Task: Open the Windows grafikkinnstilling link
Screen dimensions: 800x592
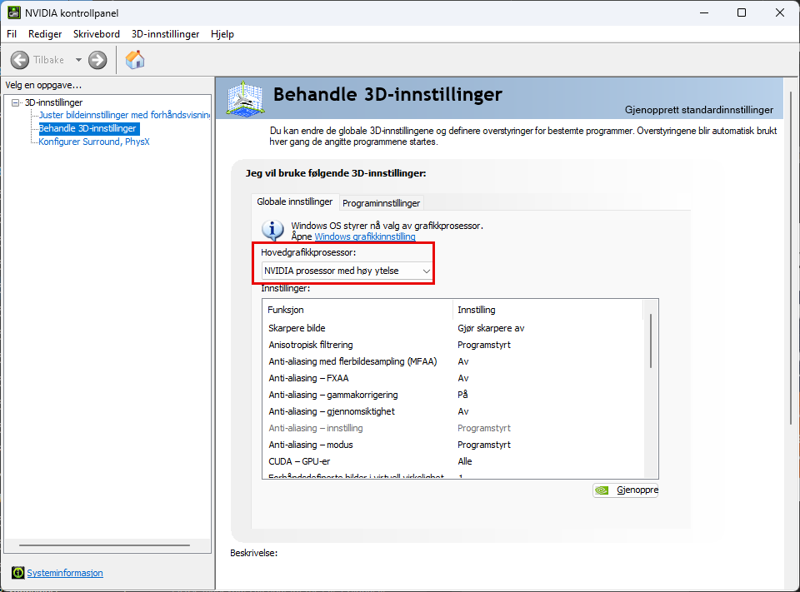Action: 364,236
